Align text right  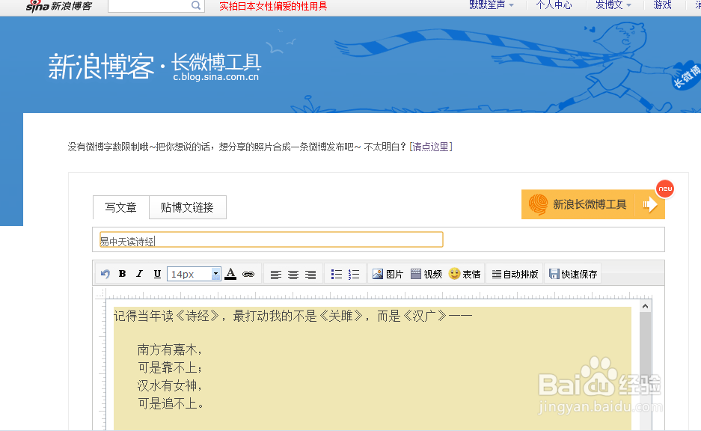310,275
